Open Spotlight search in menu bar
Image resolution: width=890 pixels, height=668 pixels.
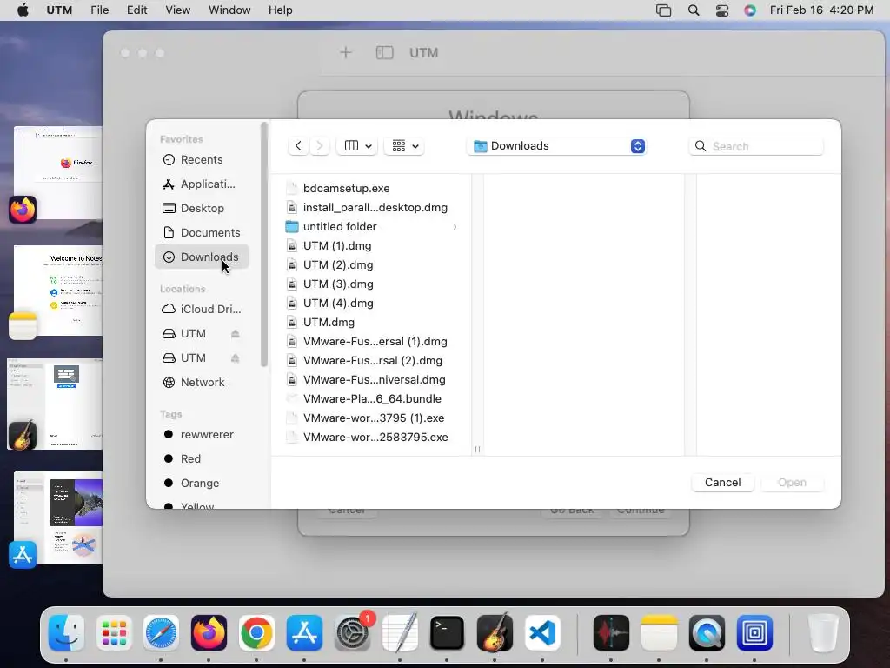coord(693,10)
